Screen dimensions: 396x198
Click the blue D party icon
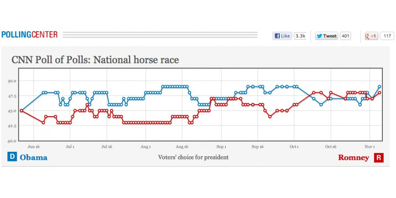tap(12, 157)
